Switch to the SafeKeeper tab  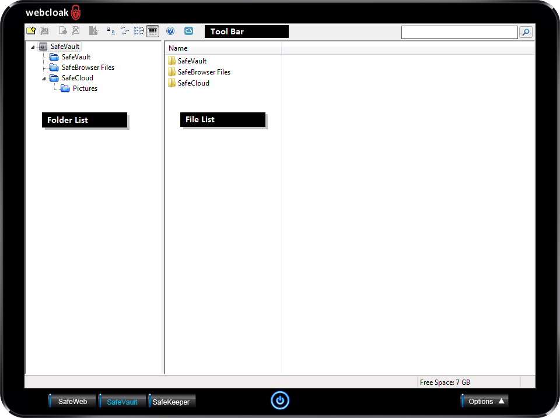171,402
